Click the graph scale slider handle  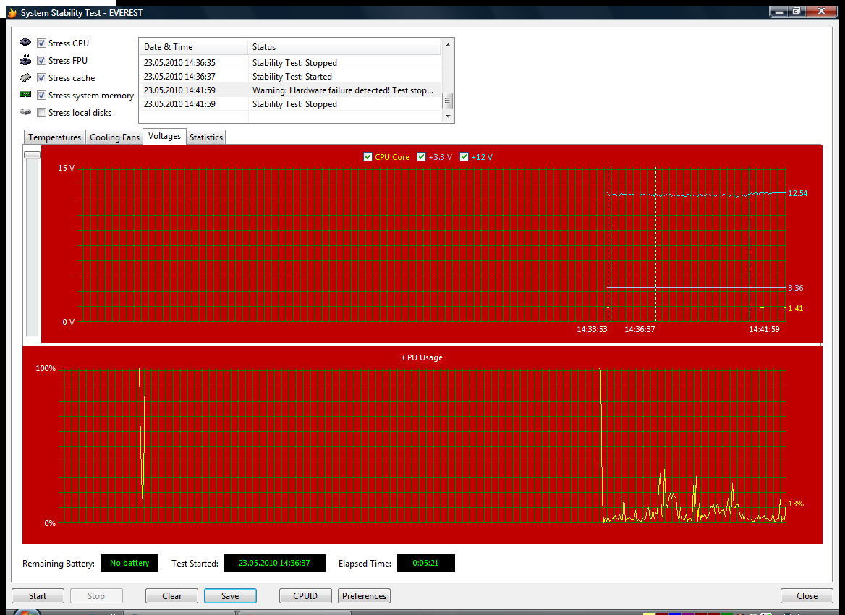pyautogui.click(x=33, y=155)
